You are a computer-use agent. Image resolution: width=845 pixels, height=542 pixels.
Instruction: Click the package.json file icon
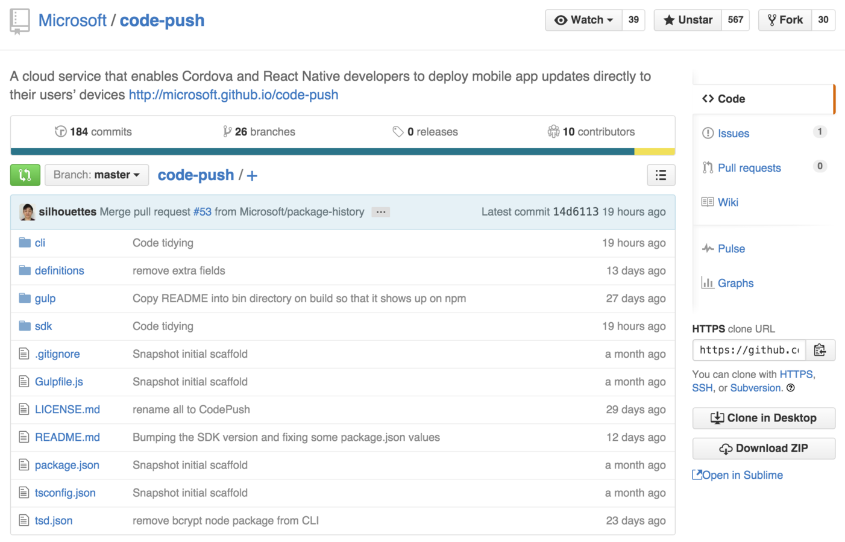tap(24, 465)
